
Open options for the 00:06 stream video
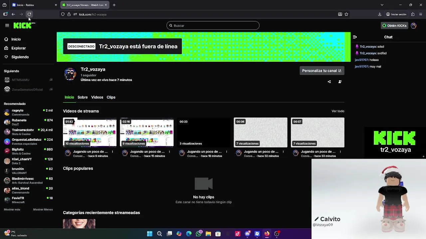click(283, 152)
